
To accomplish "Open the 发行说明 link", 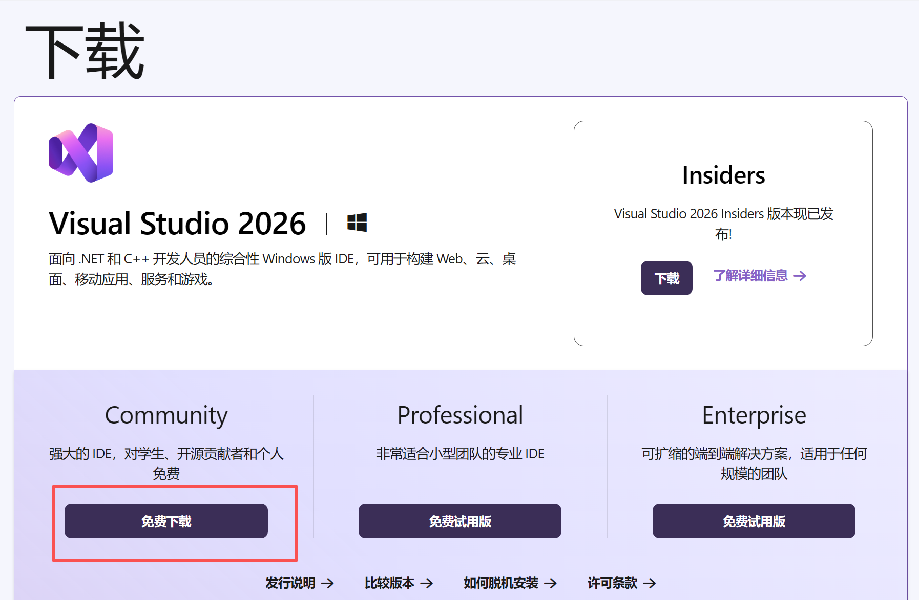I will pos(300,583).
